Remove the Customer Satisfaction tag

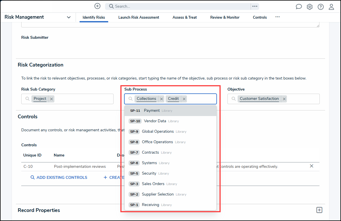284,99
